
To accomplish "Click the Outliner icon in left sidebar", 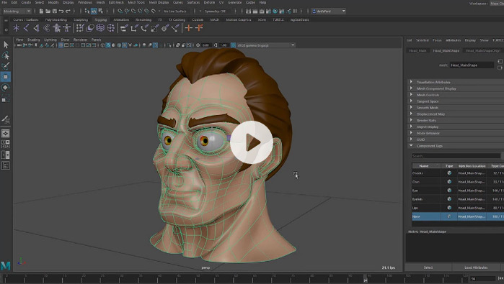I will click(6, 165).
